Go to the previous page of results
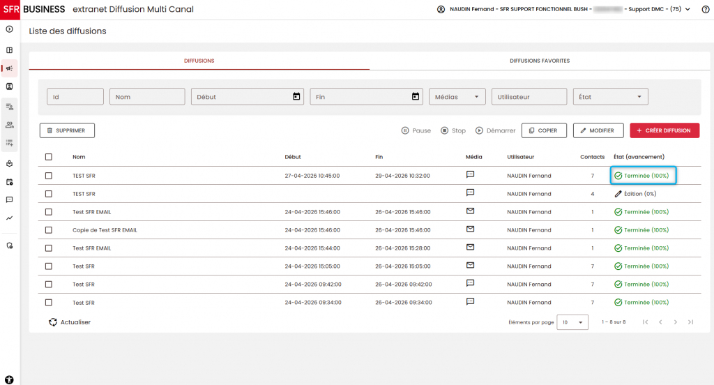714x385 pixels. (x=660, y=322)
